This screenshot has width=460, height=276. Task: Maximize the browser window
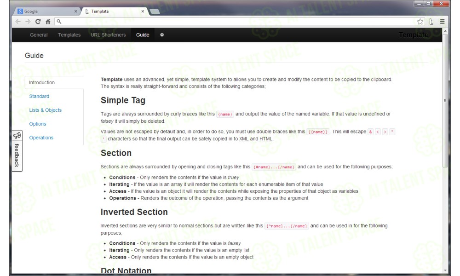(x=428, y=4)
